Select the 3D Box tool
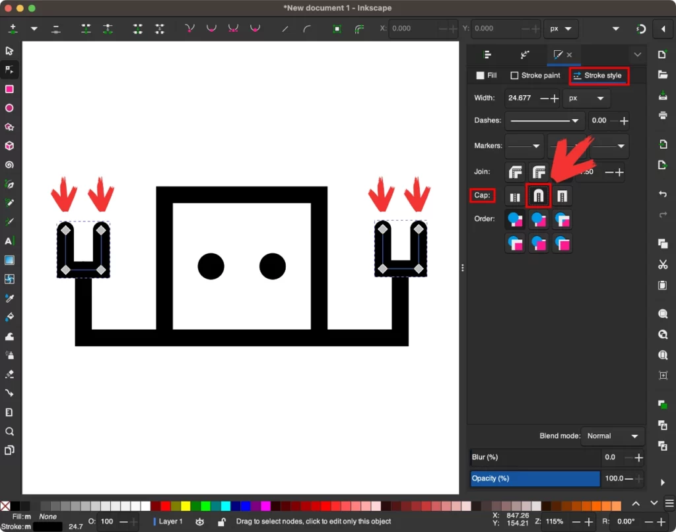The height and width of the screenshot is (532, 676). tap(9, 146)
